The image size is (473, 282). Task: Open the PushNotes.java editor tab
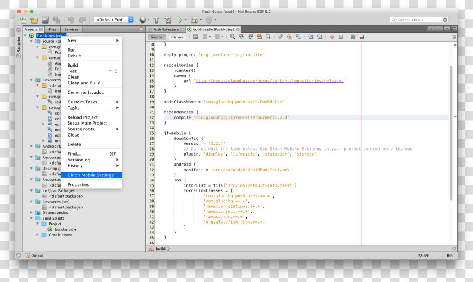click(166, 29)
